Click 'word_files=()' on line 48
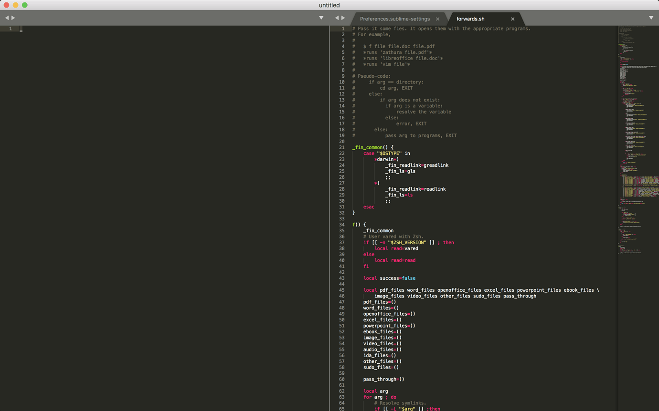 [381, 308]
